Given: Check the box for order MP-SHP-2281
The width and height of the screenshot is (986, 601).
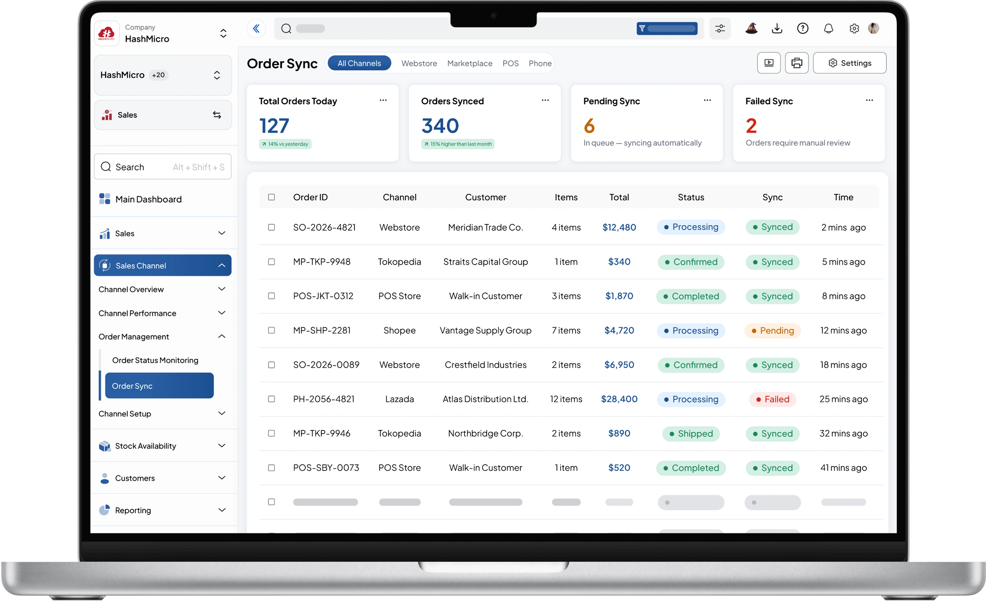Looking at the screenshot, I should coord(271,330).
